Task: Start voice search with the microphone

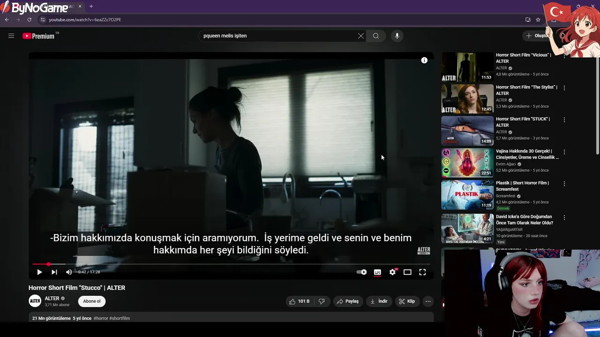Action: pos(397,36)
